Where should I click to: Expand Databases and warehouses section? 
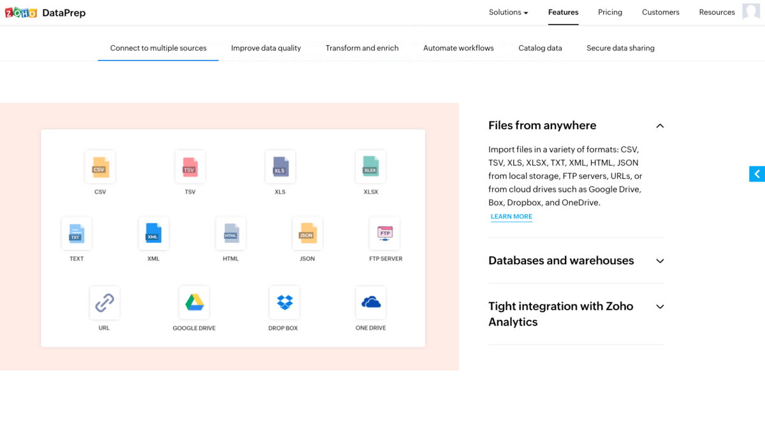click(x=660, y=261)
